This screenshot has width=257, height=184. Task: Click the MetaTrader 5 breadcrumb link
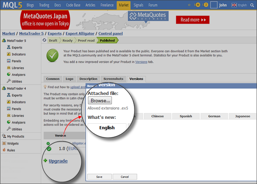[31, 34]
